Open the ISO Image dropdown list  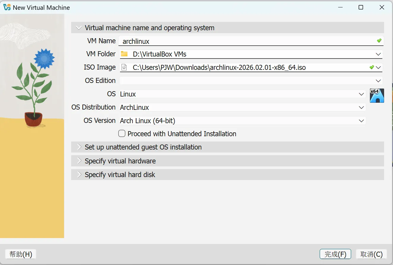(378, 68)
